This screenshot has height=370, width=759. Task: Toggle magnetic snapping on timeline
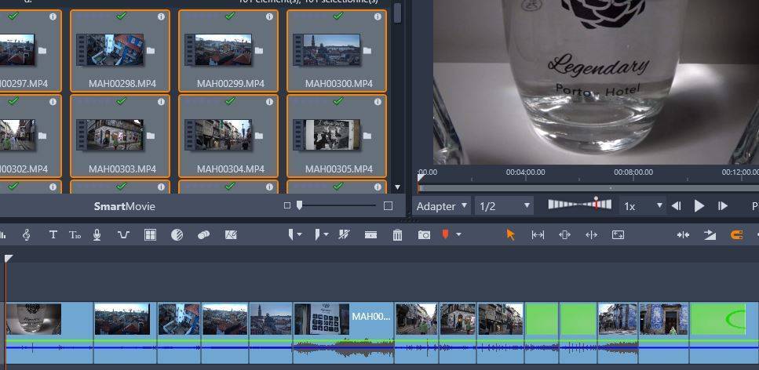coord(736,234)
